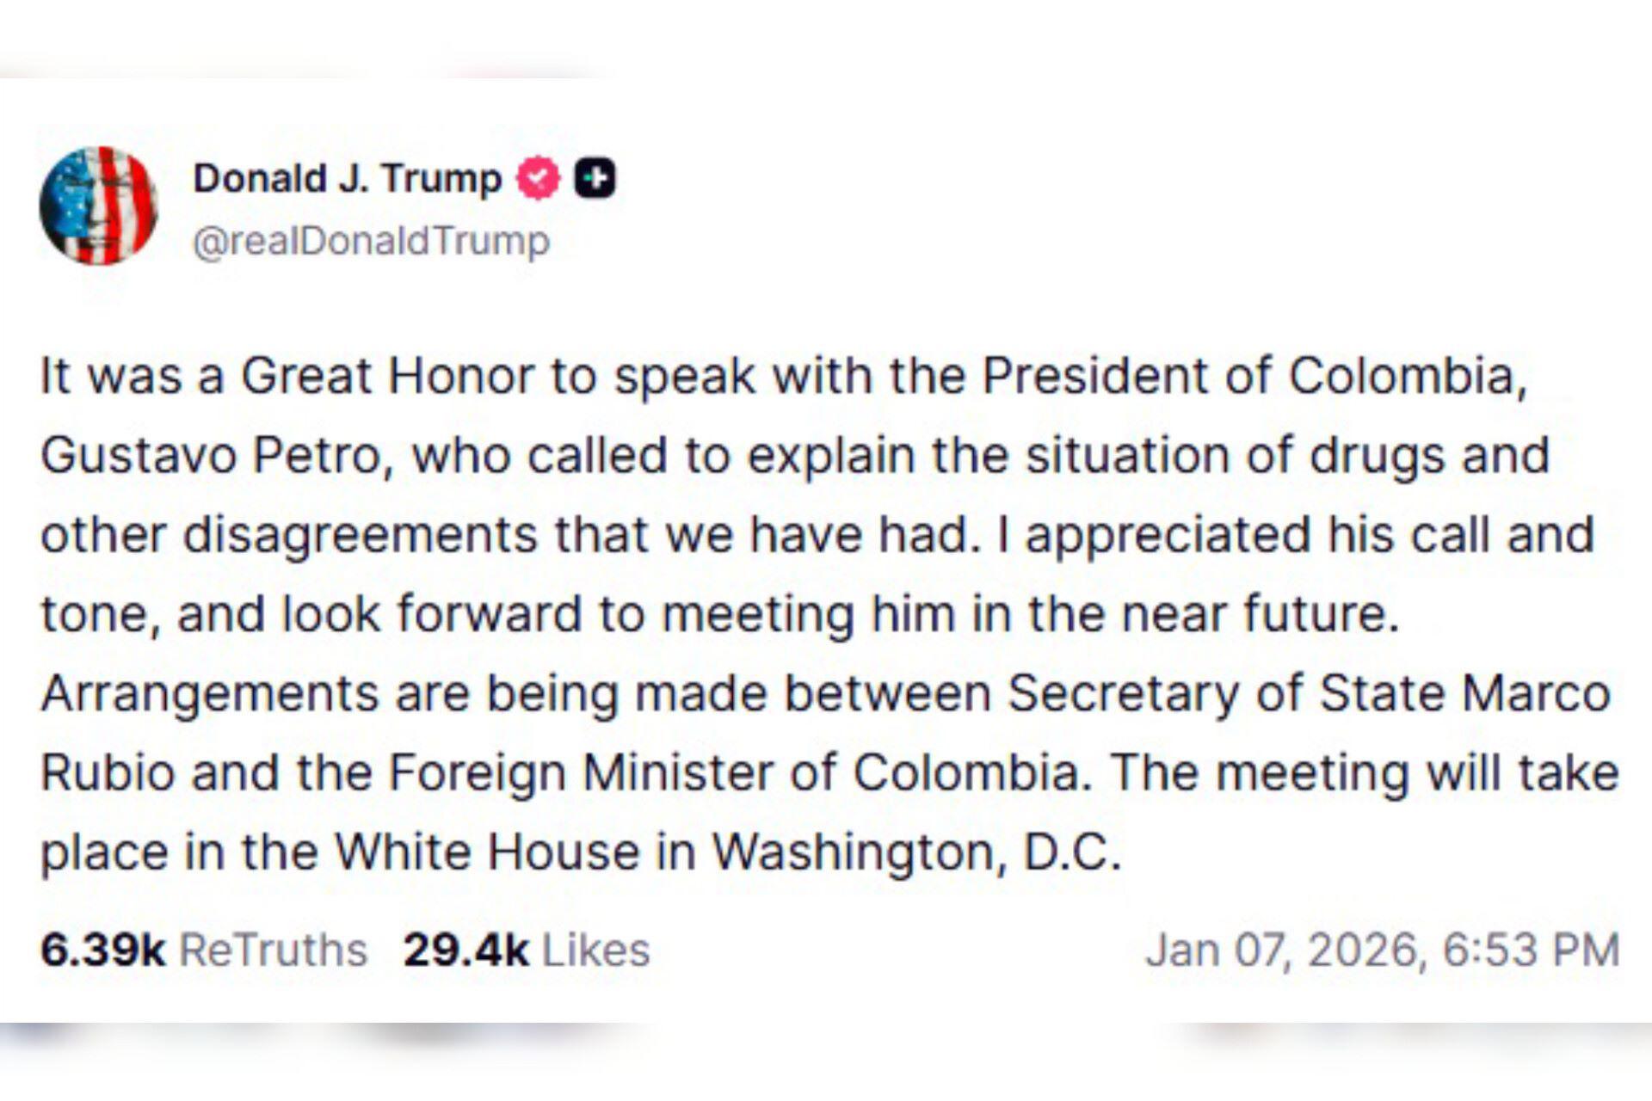Click the words "Great Honor" in post
The width and height of the screenshot is (1652, 1101).
point(387,376)
